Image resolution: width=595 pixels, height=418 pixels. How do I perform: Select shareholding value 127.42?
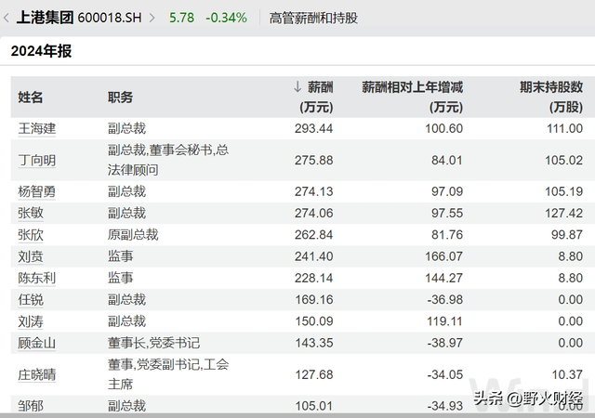[564, 213]
